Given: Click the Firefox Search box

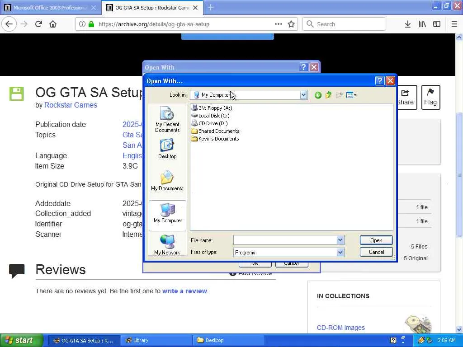Looking at the screenshot, I should pyautogui.click(x=344, y=24).
